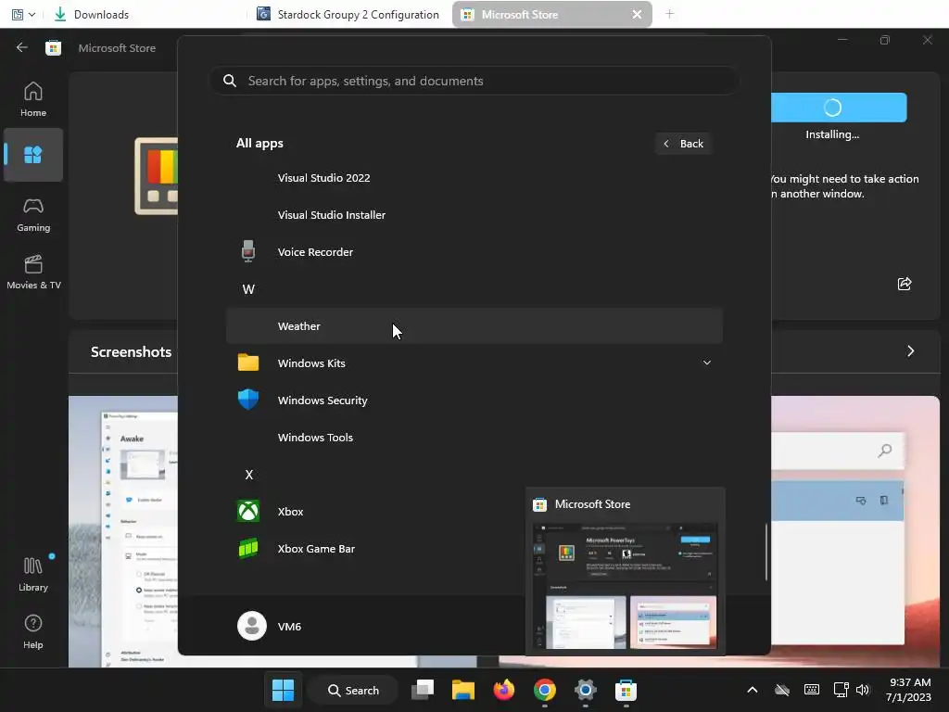This screenshot has width=949, height=712.
Task: Open Task View on the taskbar
Action: pos(423,690)
